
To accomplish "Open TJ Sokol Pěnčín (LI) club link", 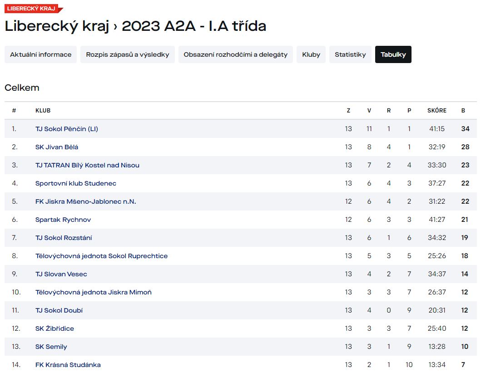I will coord(67,129).
